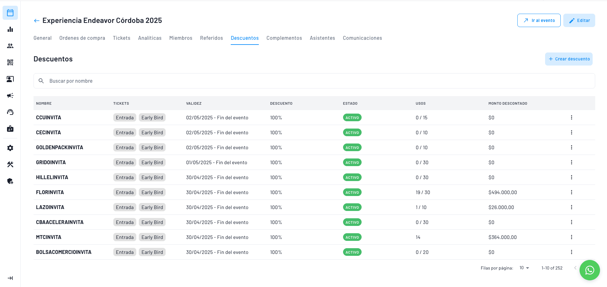Toggle the ACTIVO status for CCUINVITA
The height and width of the screenshot is (287, 607).
click(352, 117)
